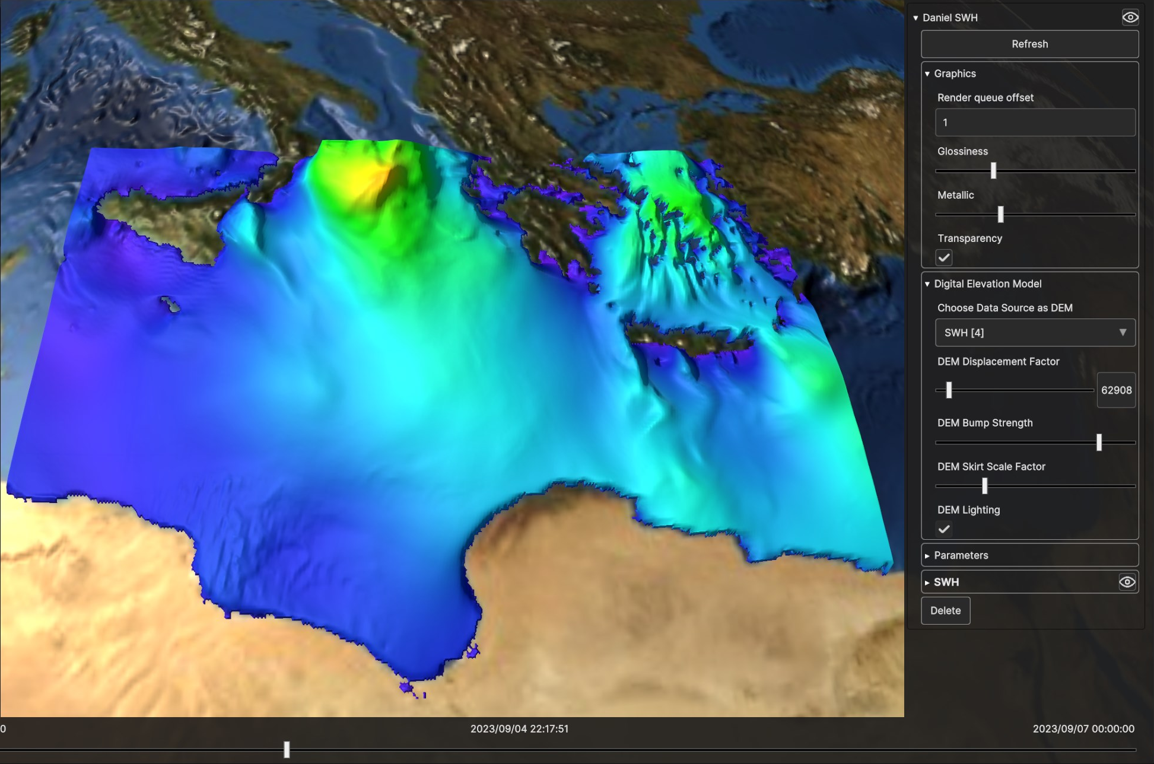Image resolution: width=1154 pixels, height=764 pixels.
Task: Click the Glossiness slider handle
Action: (x=993, y=171)
